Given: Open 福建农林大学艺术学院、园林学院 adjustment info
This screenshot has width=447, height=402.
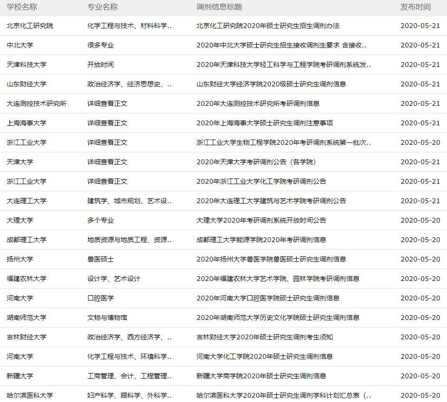Looking at the screenshot, I should pyautogui.click(x=278, y=279).
